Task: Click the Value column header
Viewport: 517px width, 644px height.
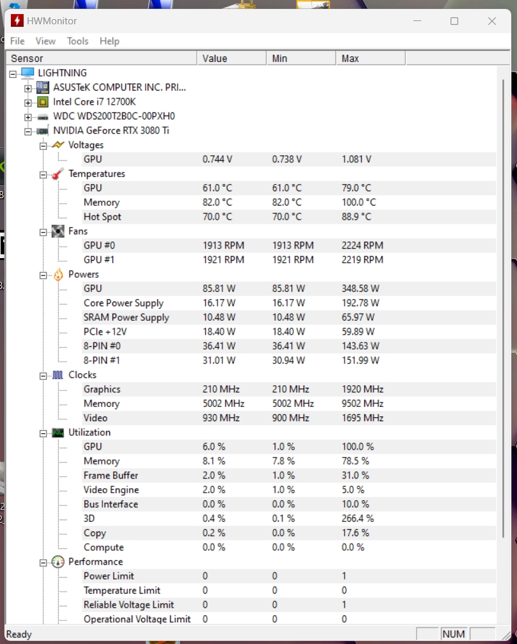Action: [x=231, y=58]
